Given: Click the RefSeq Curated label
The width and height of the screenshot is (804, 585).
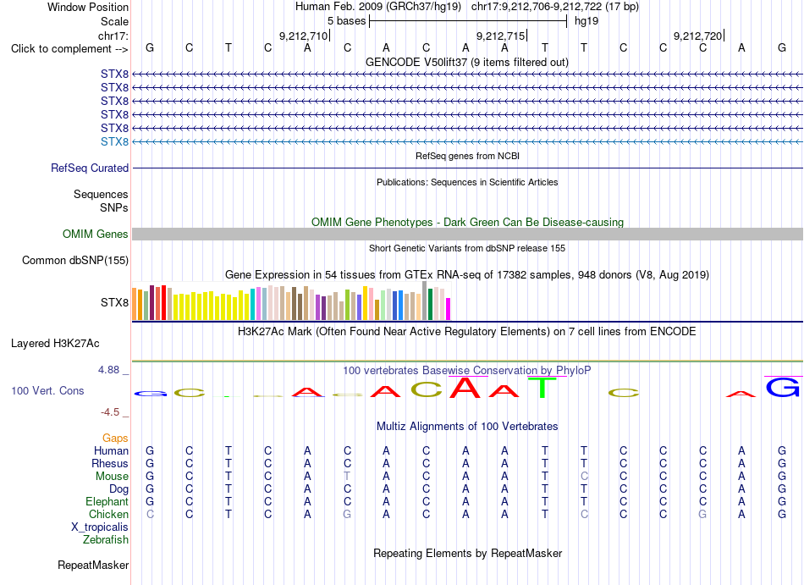Looking at the screenshot, I should click(90, 168).
